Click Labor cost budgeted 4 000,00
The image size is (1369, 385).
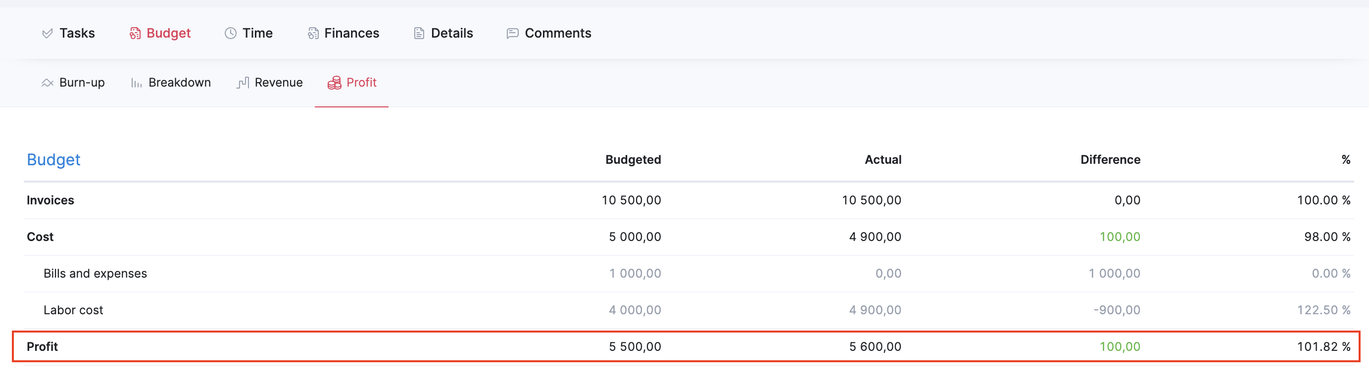coord(635,310)
